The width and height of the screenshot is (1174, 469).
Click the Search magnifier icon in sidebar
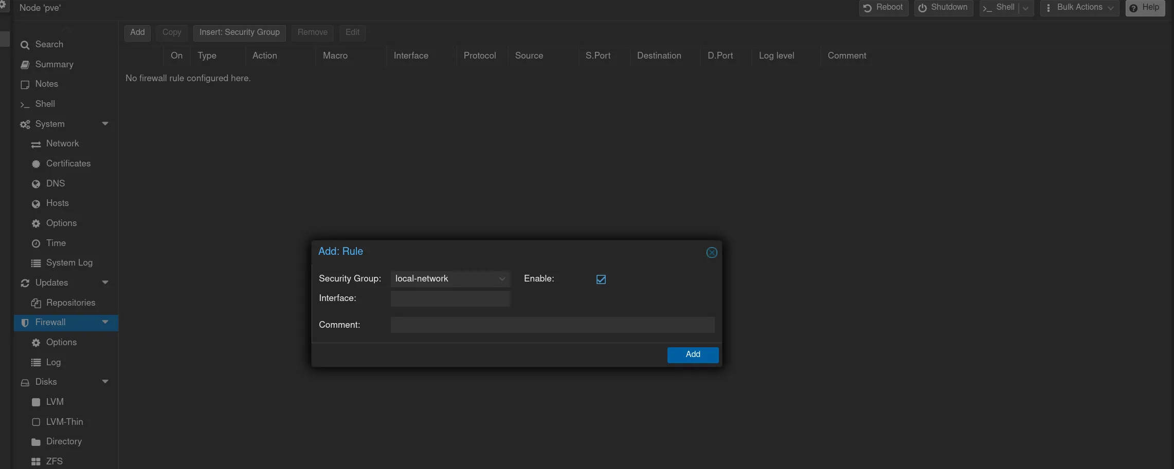tap(25, 45)
